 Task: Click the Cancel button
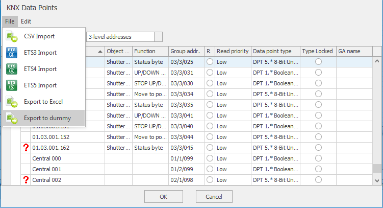click(214, 197)
